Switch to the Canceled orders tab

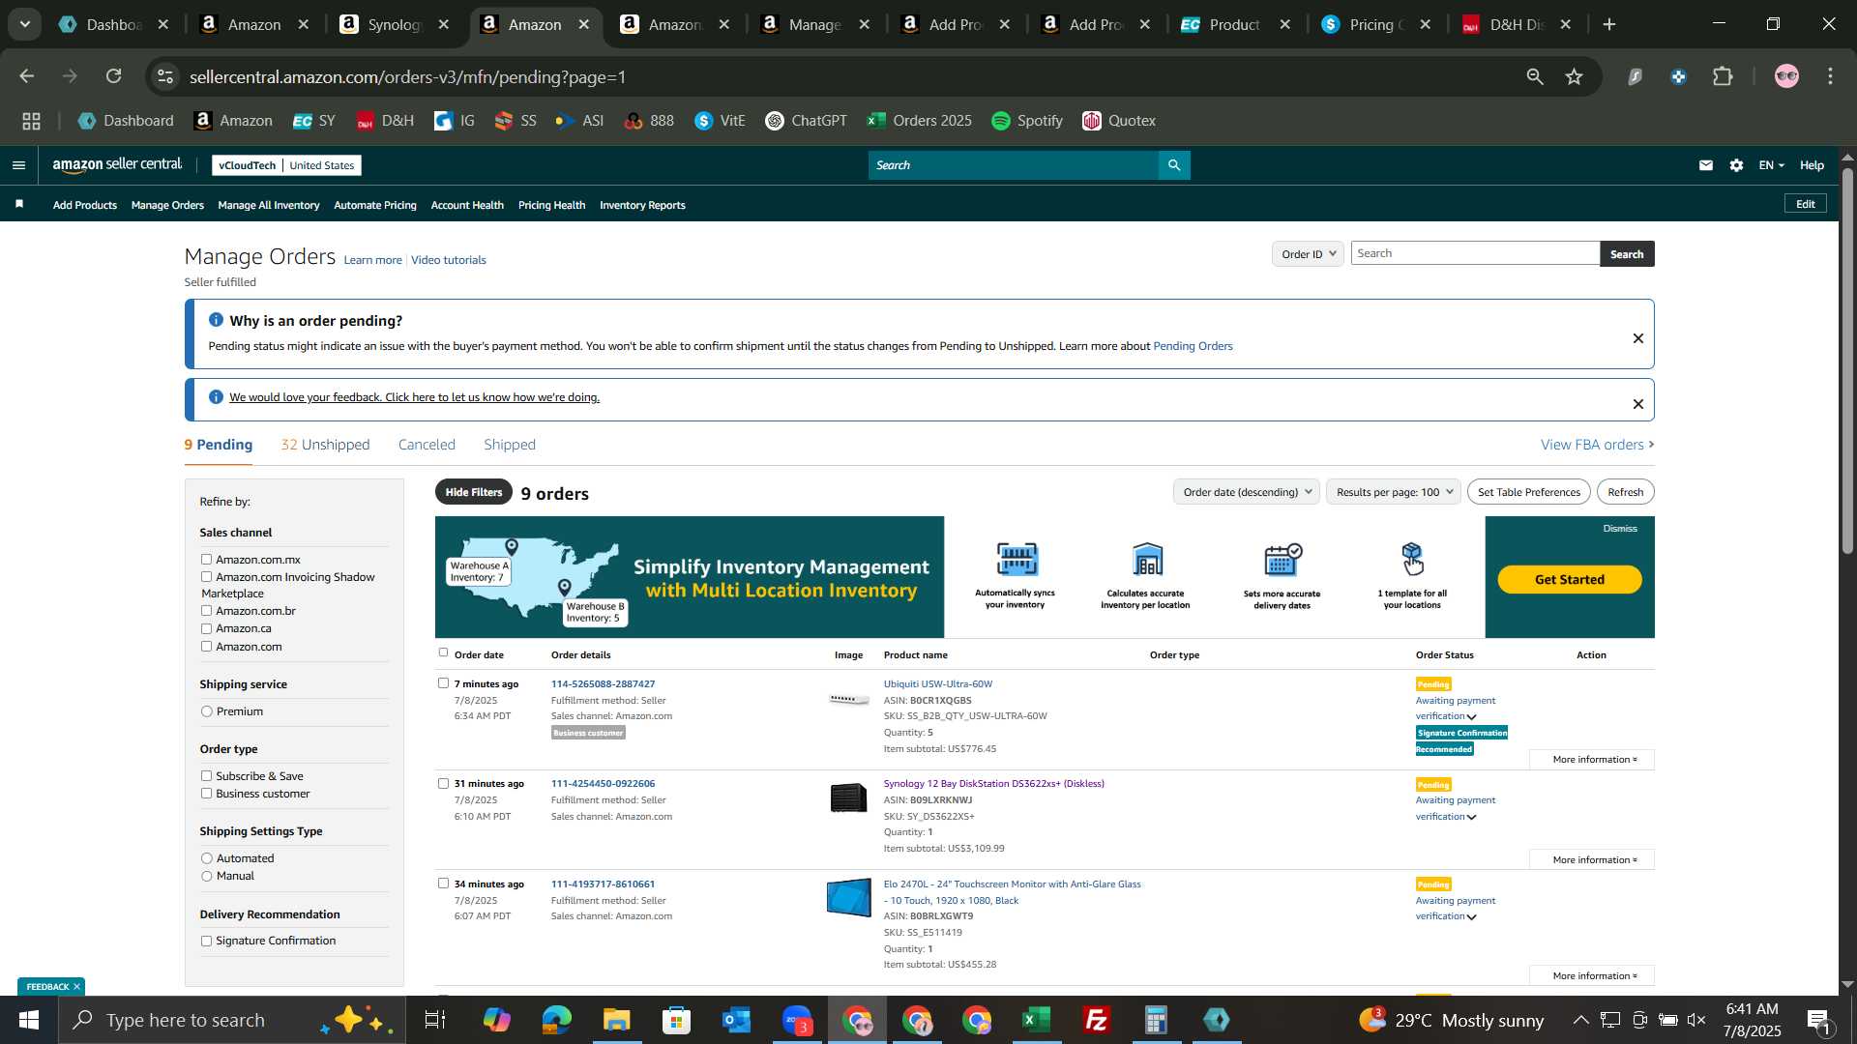click(427, 445)
